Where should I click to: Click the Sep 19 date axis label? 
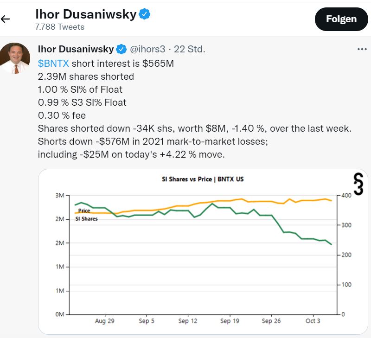coord(230,321)
